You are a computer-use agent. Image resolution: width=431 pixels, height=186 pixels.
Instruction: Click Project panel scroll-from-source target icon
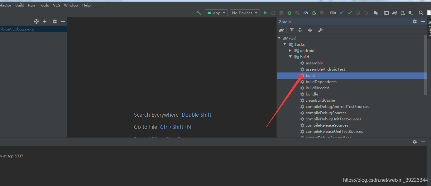click(x=36, y=21)
